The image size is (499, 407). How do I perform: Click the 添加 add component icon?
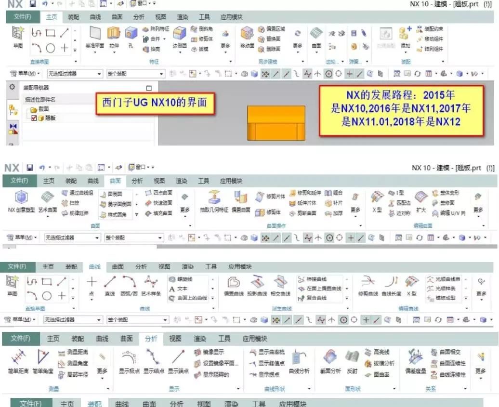point(405,38)
